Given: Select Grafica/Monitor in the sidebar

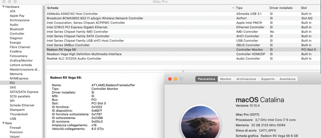Looking at the screenshot, I should click(21, 61).
